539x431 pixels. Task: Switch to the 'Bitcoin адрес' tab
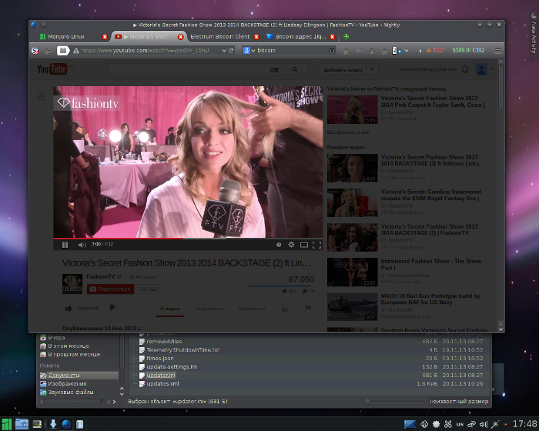coord(301,36)
